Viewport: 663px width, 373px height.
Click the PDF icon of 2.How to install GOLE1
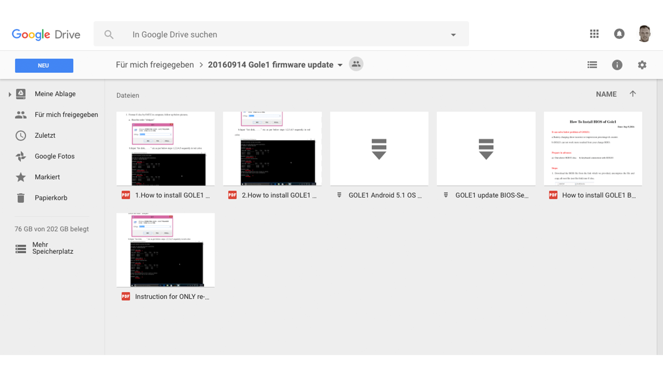(232, 195)
